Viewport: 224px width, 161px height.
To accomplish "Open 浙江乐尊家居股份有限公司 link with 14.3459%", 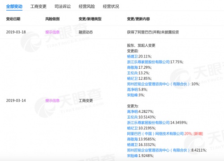I will (x=148, y=123).
